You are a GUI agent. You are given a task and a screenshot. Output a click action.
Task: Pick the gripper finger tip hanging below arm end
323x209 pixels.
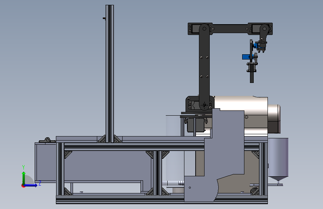252,77
